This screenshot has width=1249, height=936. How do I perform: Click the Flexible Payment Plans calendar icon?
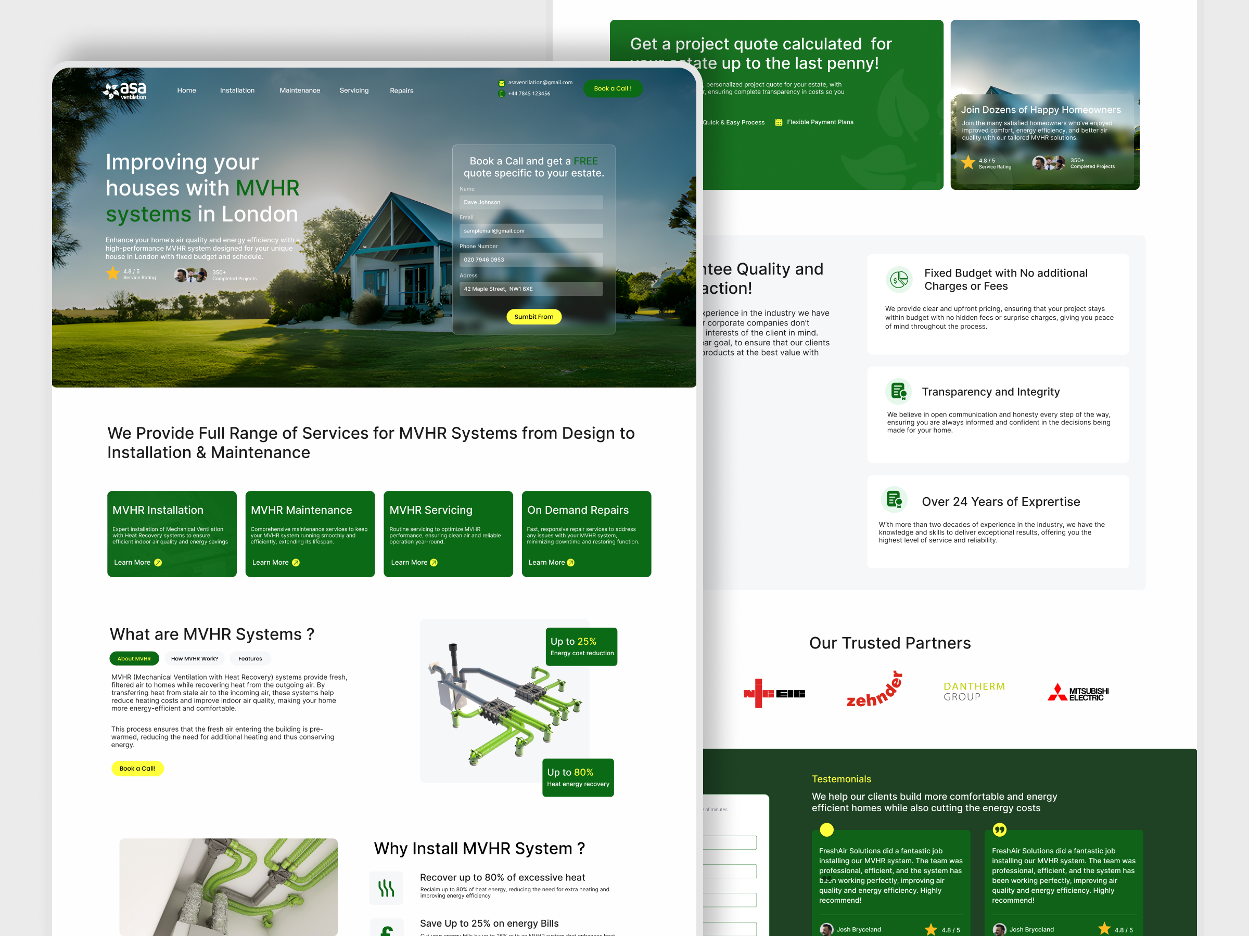pos(779,122)
